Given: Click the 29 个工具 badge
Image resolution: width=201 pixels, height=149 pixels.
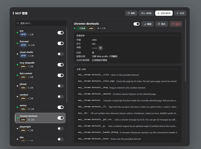Looking at the screenshot, I should click(101, 28).
